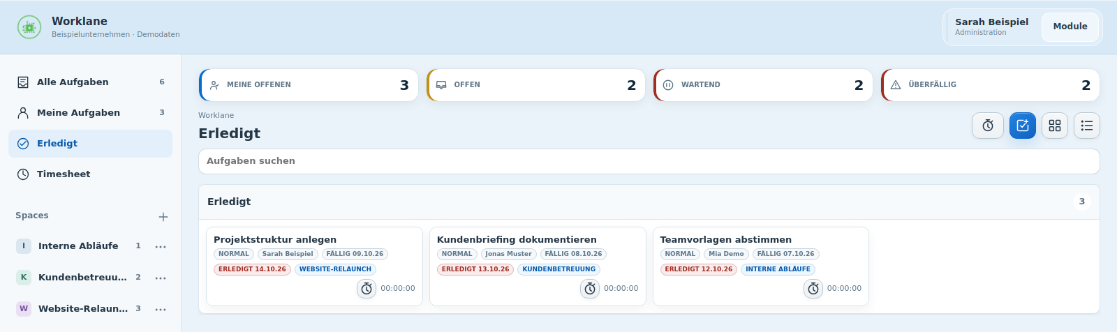
Task: Click the ERLEDIGT 12.10.26 badge
Action: (699, 269)
